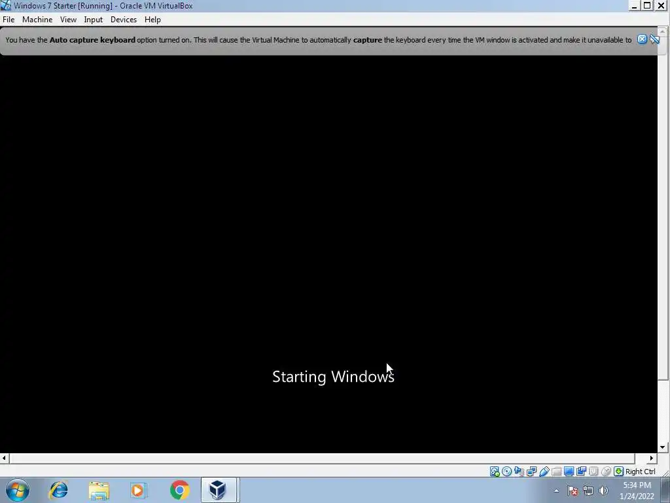Viewport: 670px width, 503px height.
Task: Launch Google Chrome from taskbar
Action: [179, 490]
